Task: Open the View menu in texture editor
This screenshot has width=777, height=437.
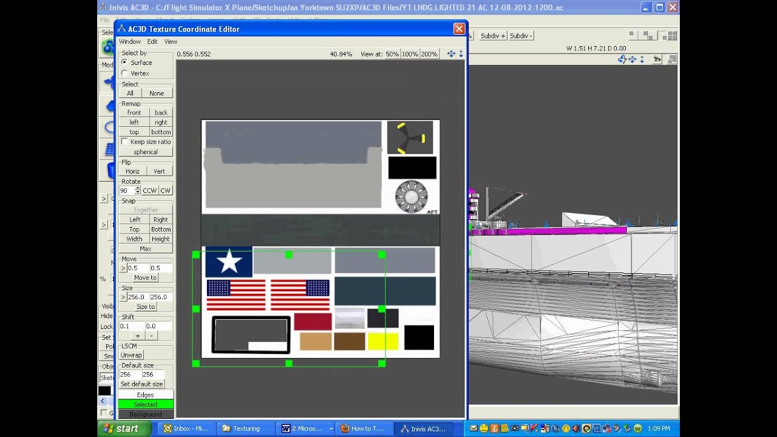Action: (x=171, y=42)
